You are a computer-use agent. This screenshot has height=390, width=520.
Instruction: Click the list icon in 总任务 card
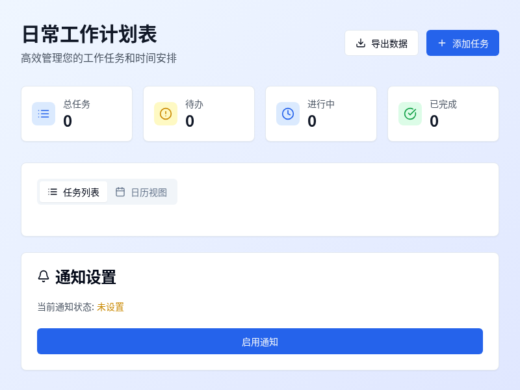click(x=44, y=114)
